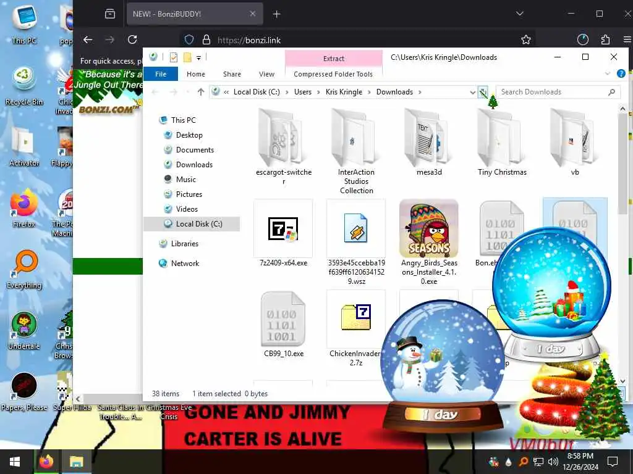
Task: Click the padlock site info icon
Action: (206, 39)
